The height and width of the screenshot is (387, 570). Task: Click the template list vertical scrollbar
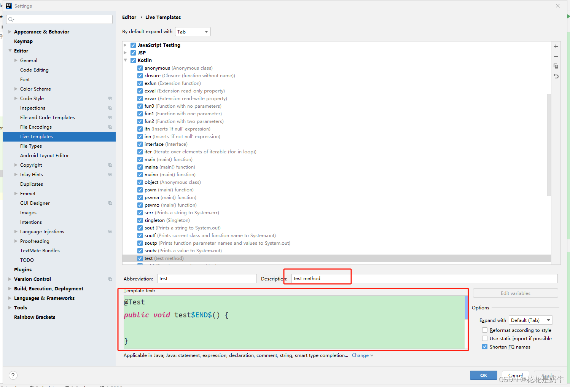(549, 145)
